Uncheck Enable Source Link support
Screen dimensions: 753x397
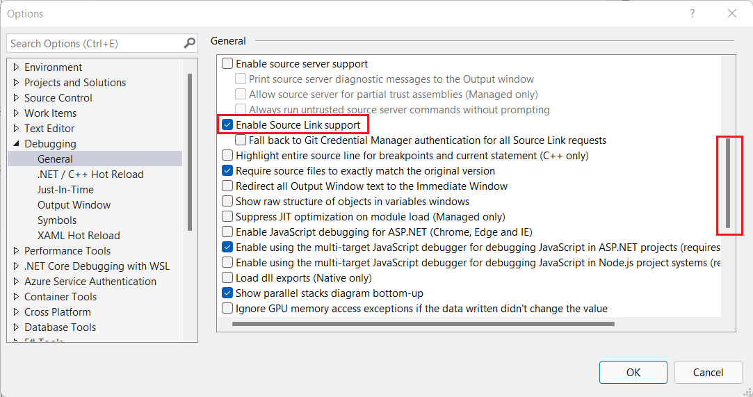[227, 125]
